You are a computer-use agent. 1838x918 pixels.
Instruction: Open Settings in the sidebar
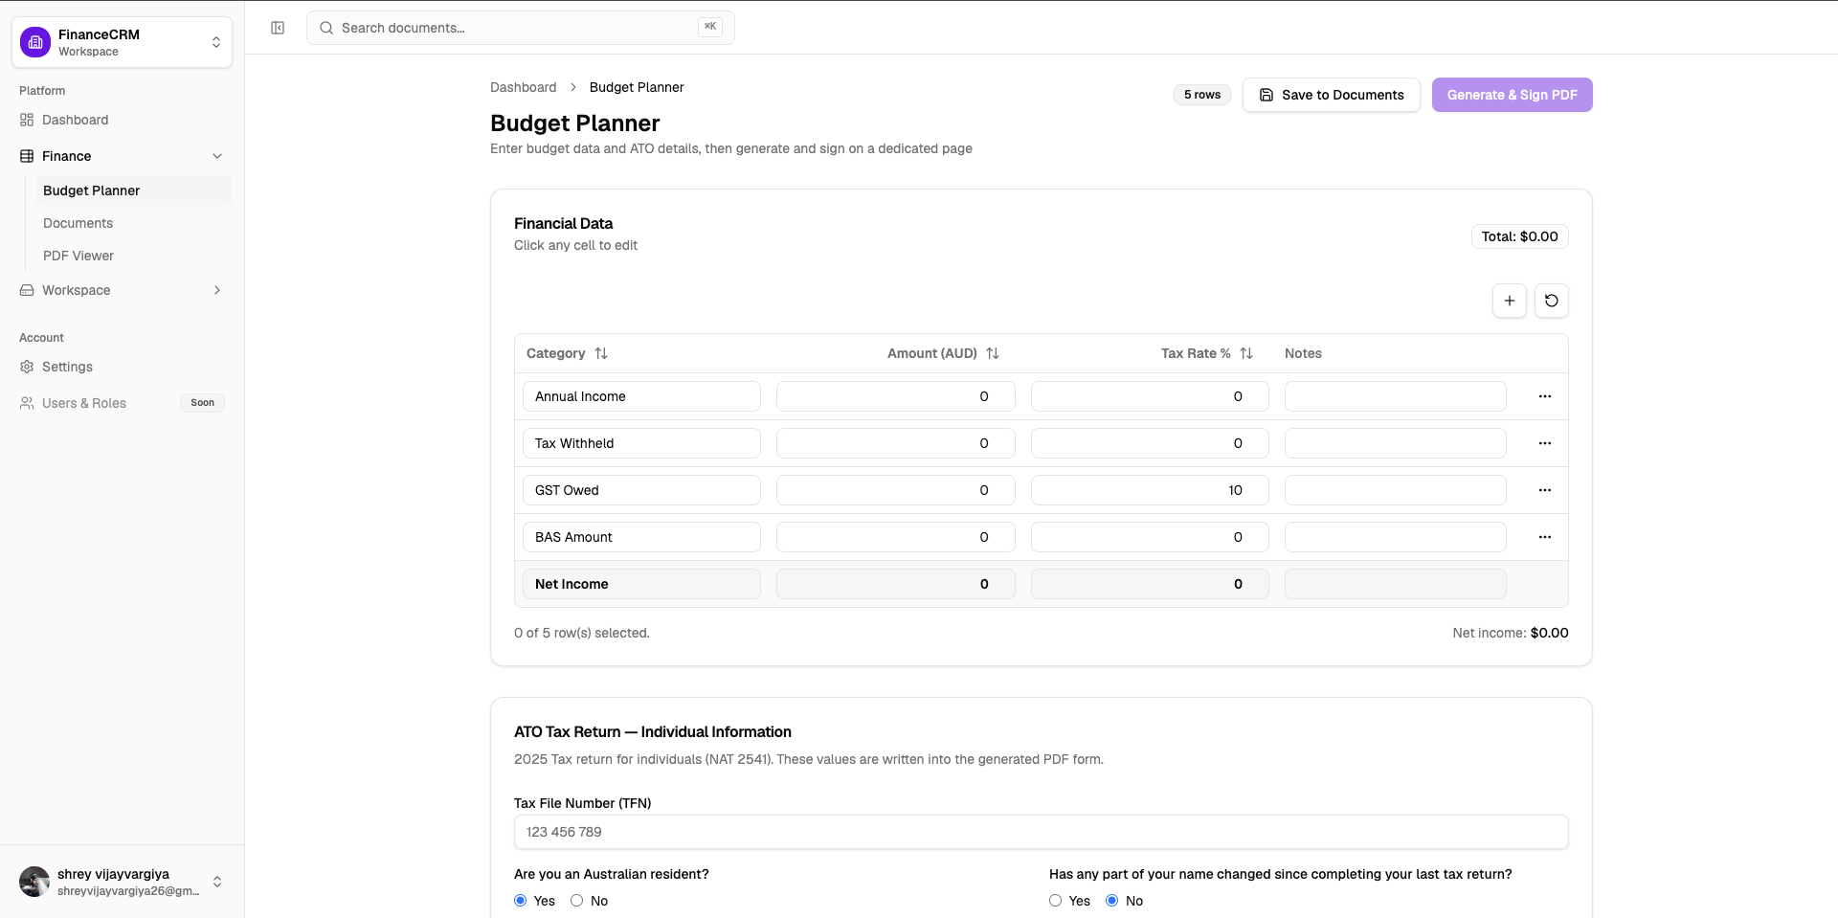122,367
